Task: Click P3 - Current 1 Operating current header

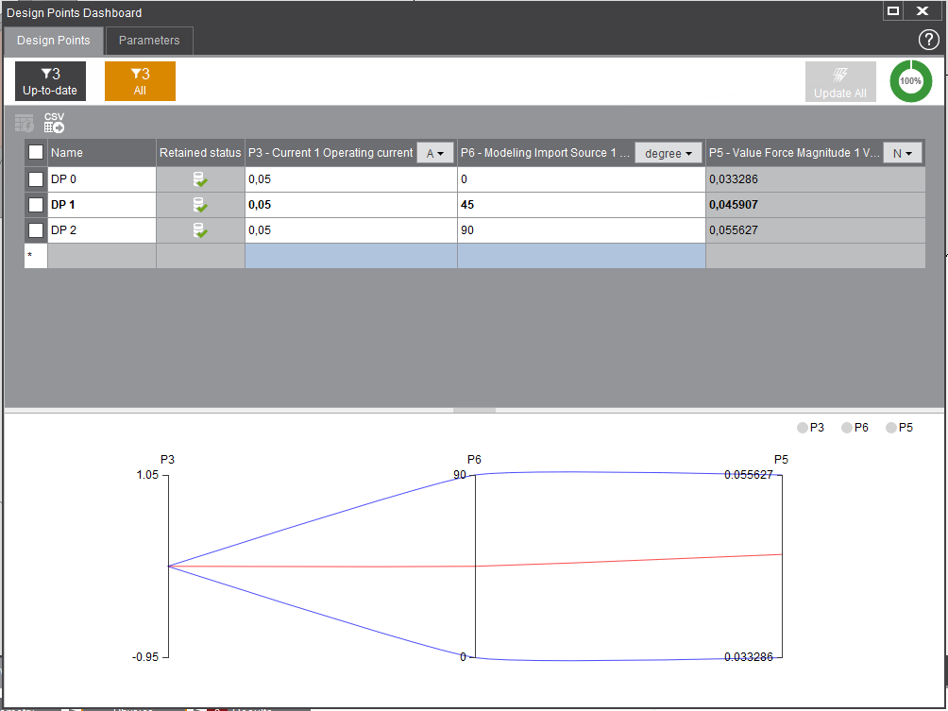Action: click(x=330, y=153)
